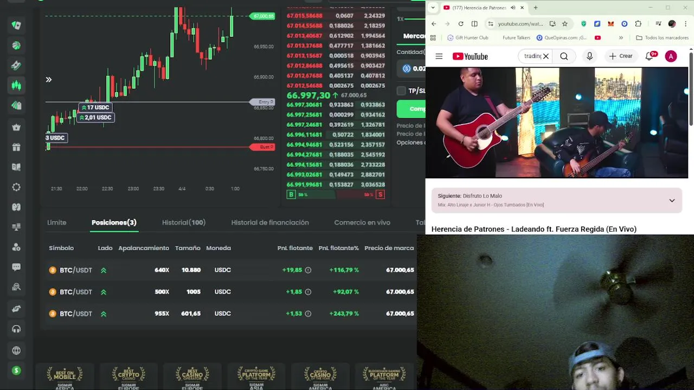
Task: Open the playing cards casino icon in sidebar
Action: click(x=16, y=25)
